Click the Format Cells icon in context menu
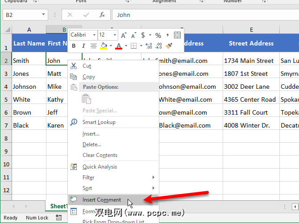This screenshot has width=299, height=223. [x=74, y=211]
